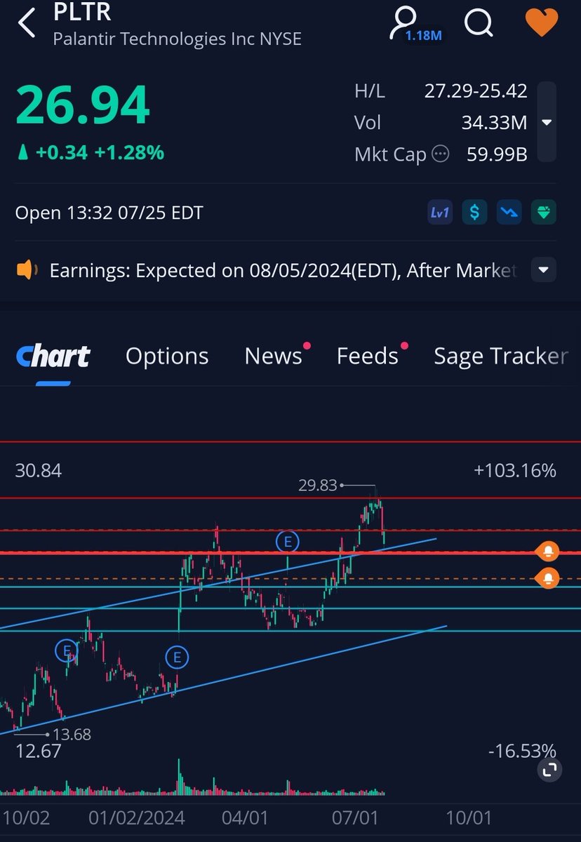Viewport: 581px width, 842px height.
Task: Tap the E earnings marker near 10/02
Action: [x=67, y=651]
